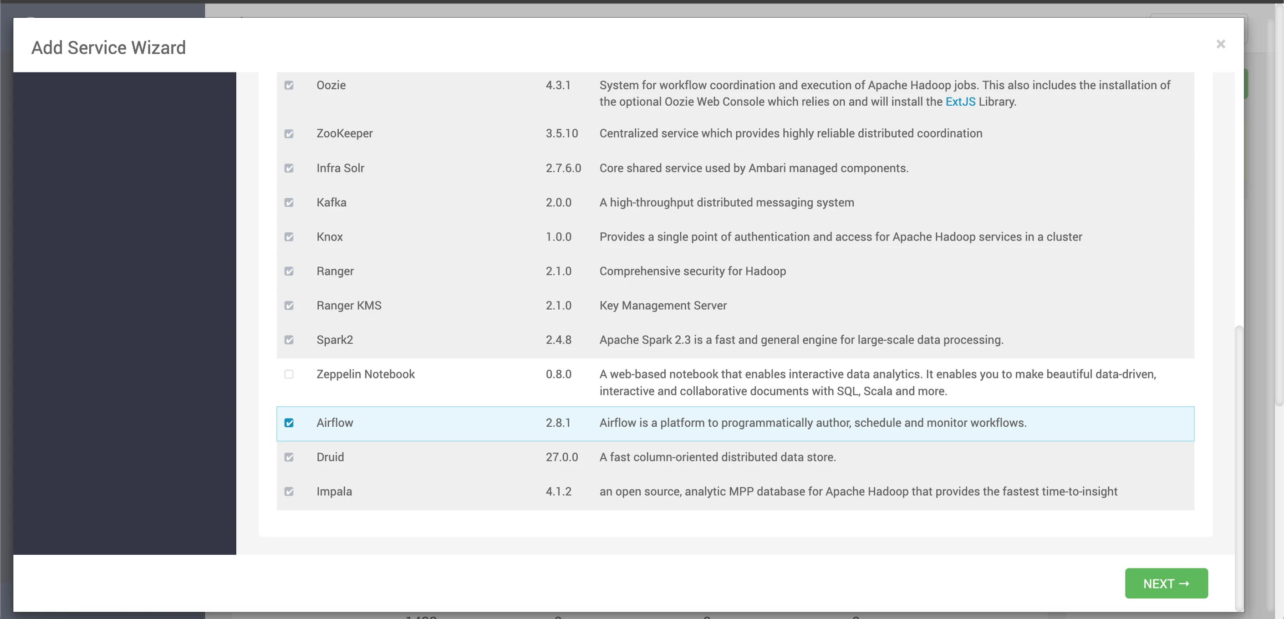Viewport: 1284px width, 619px height.
Task: Click the ZooKeeper description text
Action: point(791,133)
